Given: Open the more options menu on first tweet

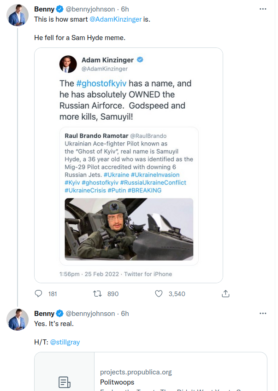Looking at the screenshot, I should (x=263, y=9).
